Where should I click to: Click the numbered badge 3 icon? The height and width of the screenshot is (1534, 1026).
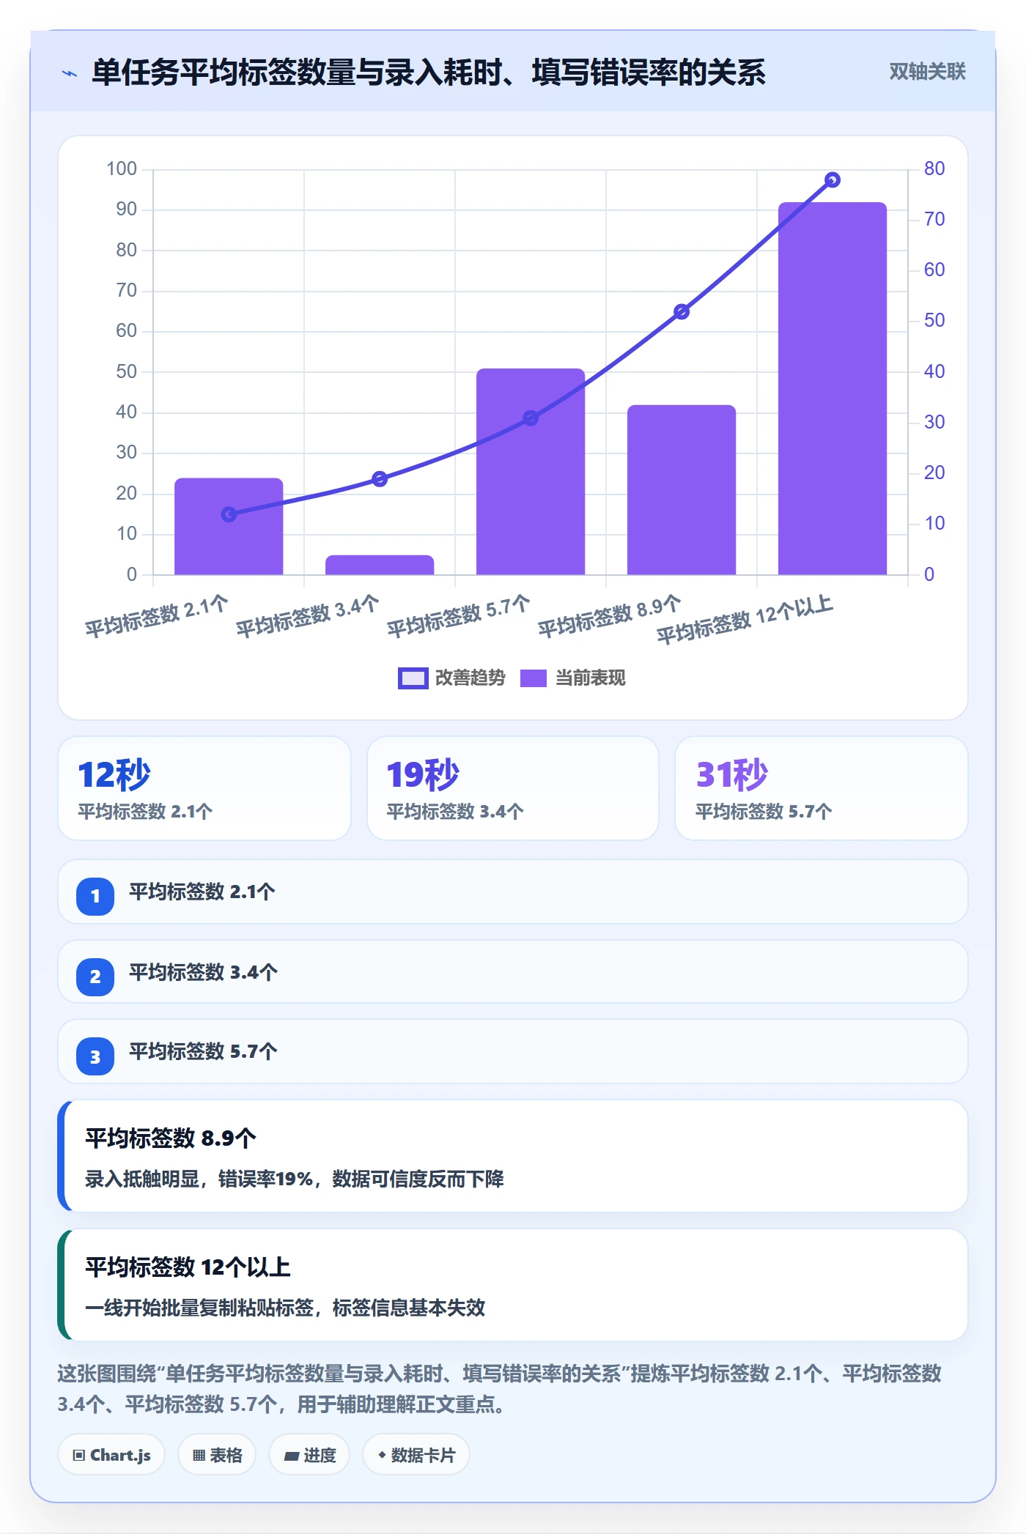coord(95,1056)
